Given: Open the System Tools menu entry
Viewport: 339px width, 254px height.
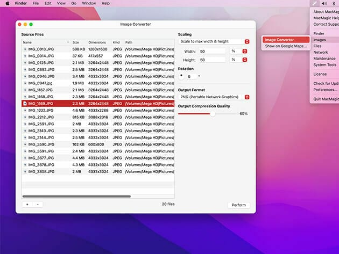Looking at the screenshot, I should click(x=324, y=65).
